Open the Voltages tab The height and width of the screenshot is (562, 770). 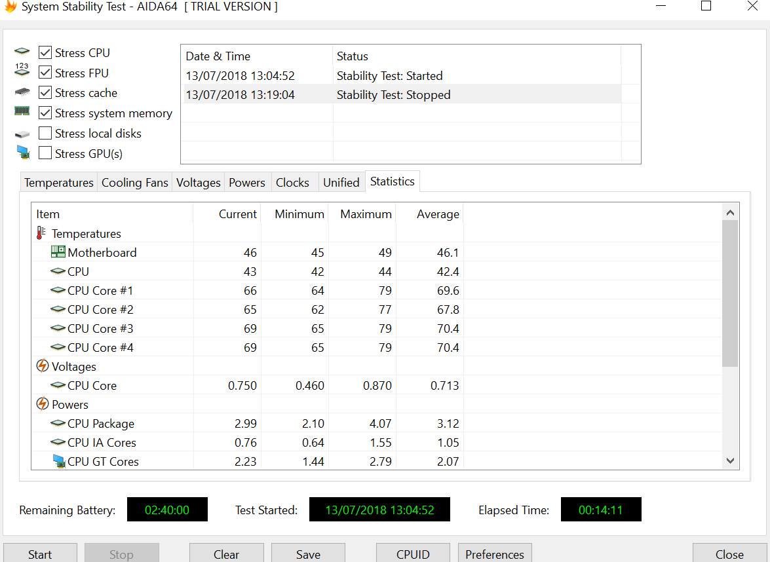[x=199, y=183]
